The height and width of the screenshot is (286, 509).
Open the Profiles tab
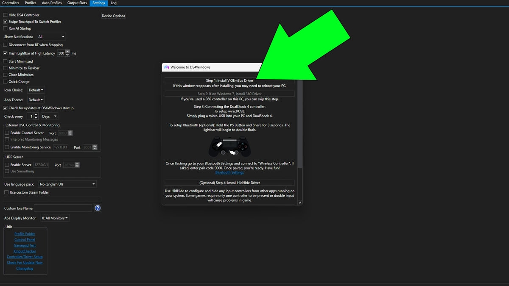tap(30, 3)
